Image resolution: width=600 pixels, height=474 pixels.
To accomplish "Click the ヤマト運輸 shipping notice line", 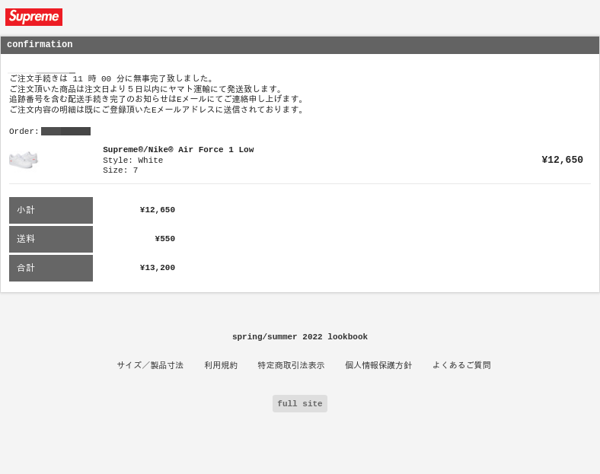I will point(146,89).
